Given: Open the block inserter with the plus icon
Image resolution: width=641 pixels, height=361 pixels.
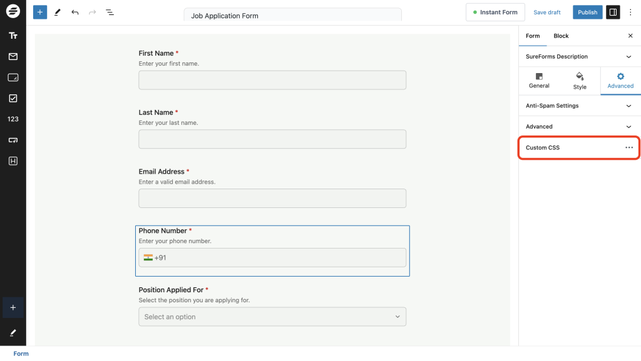Looking at the screenshot, I should (x=39, y=12).
